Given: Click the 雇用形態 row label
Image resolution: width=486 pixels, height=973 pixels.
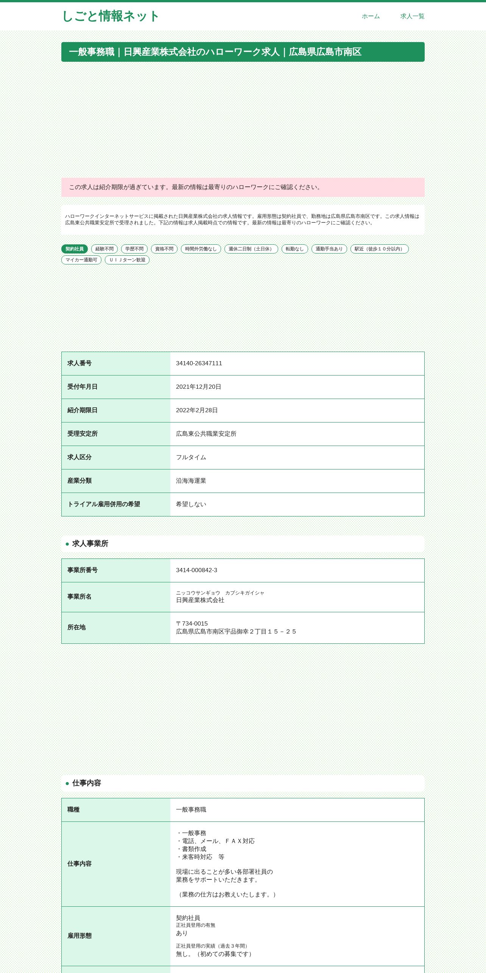Looking at the screenshot, I should point(79,936).
